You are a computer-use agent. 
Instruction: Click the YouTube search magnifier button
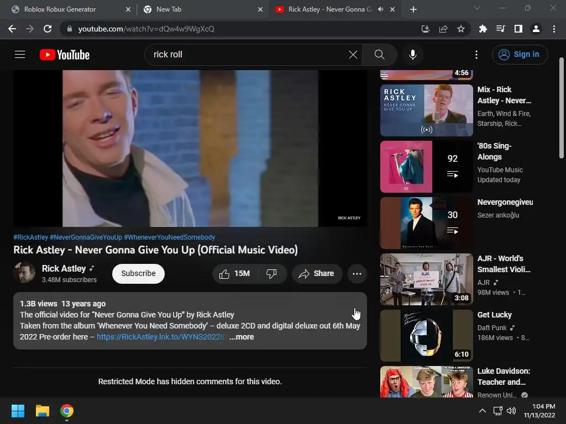click(x=379, y=55)
